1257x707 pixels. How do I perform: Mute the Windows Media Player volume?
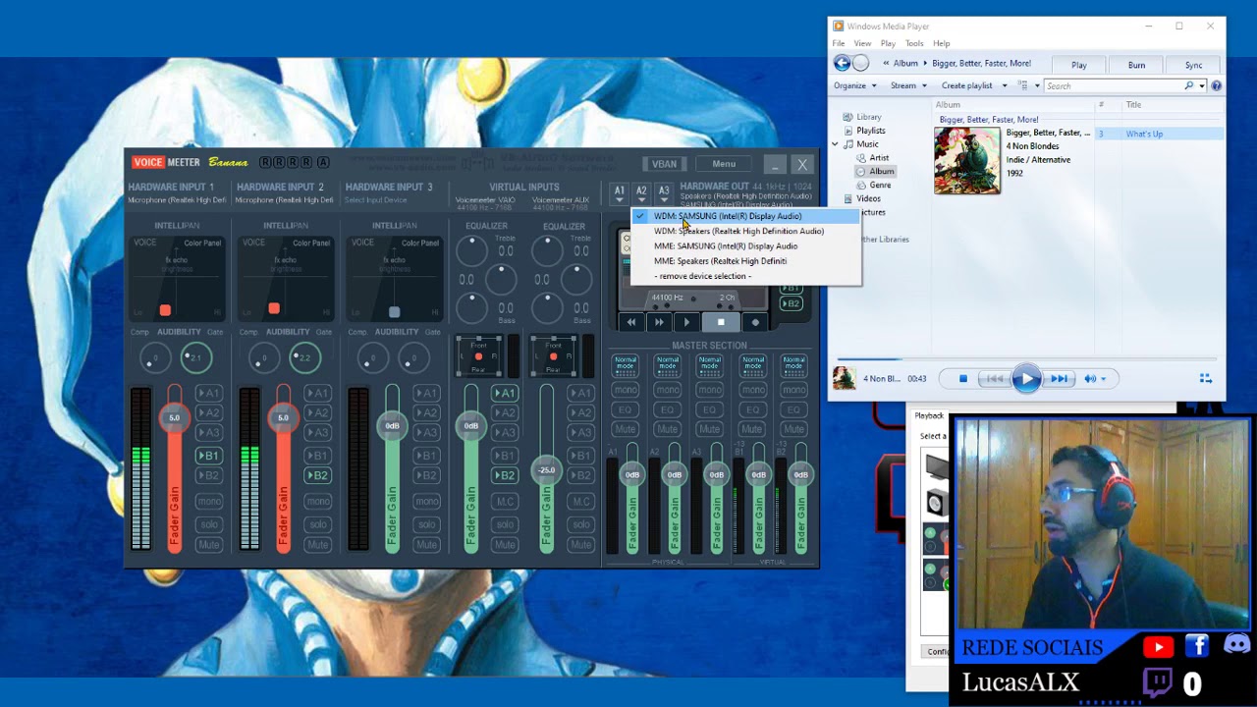(x=1089, y=379)
